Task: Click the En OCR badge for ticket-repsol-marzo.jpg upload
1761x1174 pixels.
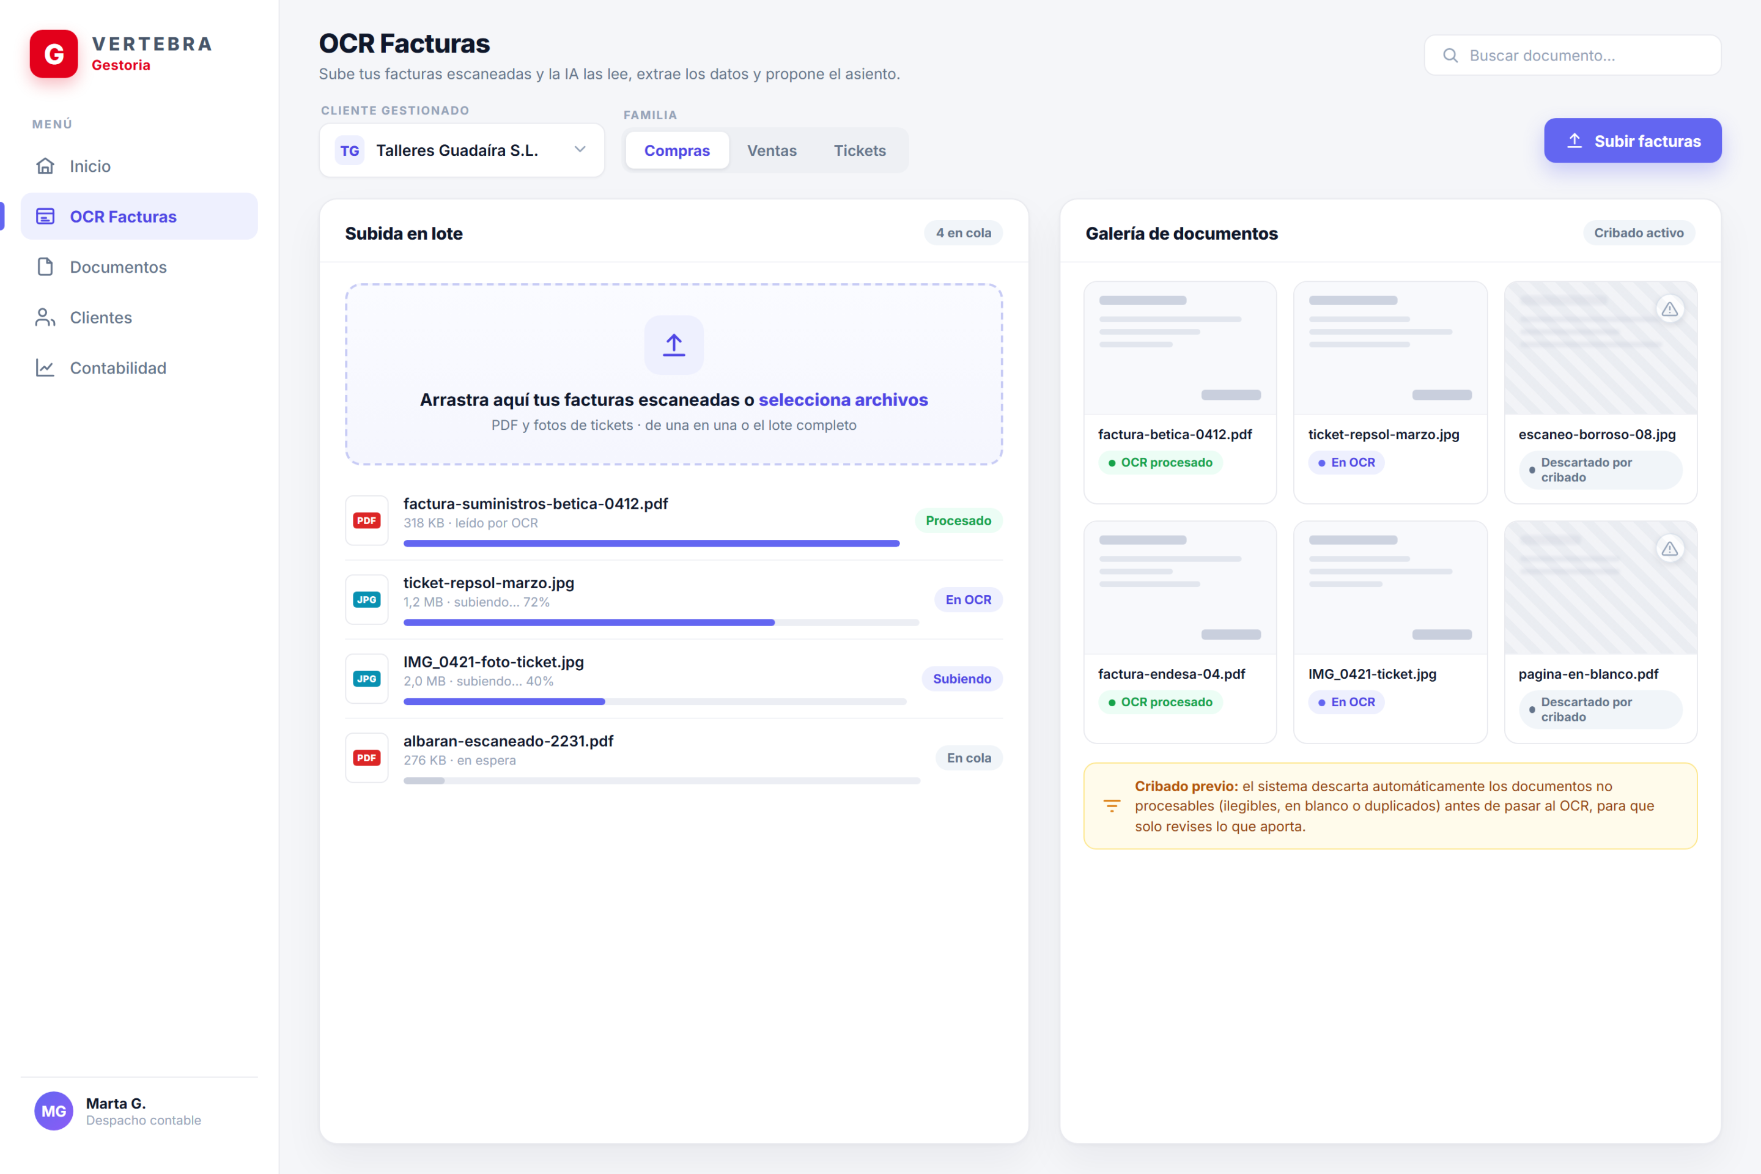Action: tap(968, 600)
